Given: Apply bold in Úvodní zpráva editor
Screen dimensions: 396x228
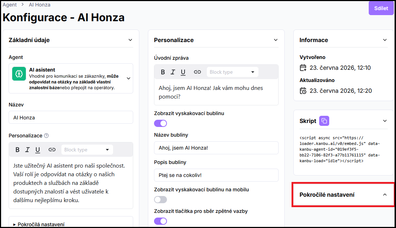Looking at the screenshot, I should pyautogui.click(x=163, y=72).
